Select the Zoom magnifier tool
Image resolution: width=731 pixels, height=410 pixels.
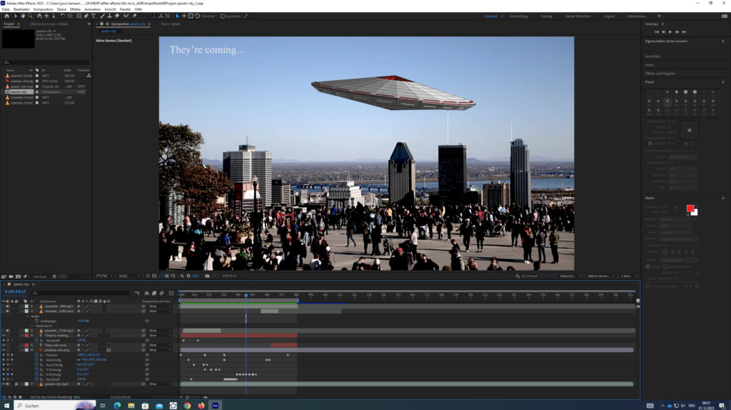(x=31, y=16)
